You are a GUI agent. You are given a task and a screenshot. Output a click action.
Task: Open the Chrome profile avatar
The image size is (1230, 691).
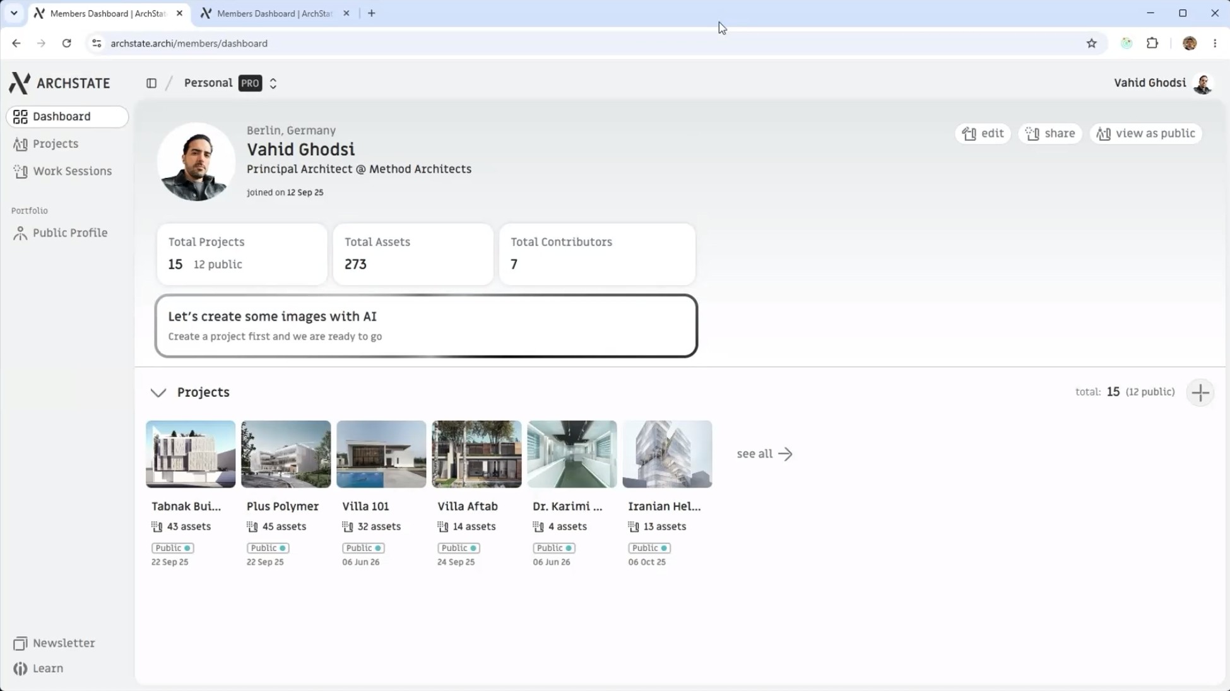[x=1190, y=44]
